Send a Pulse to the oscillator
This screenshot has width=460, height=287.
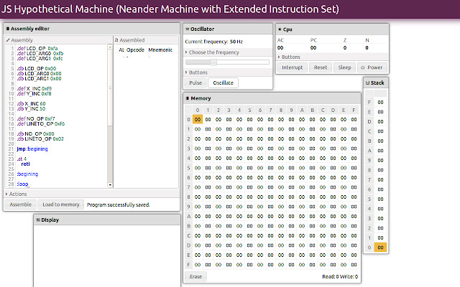click(x=195, y=83)
